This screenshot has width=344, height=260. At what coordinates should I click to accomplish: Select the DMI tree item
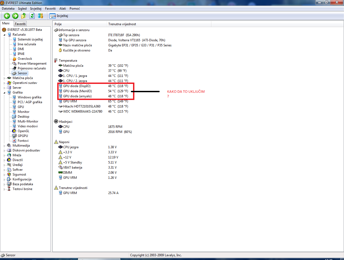pyautogui.click(x=21, y=49)
